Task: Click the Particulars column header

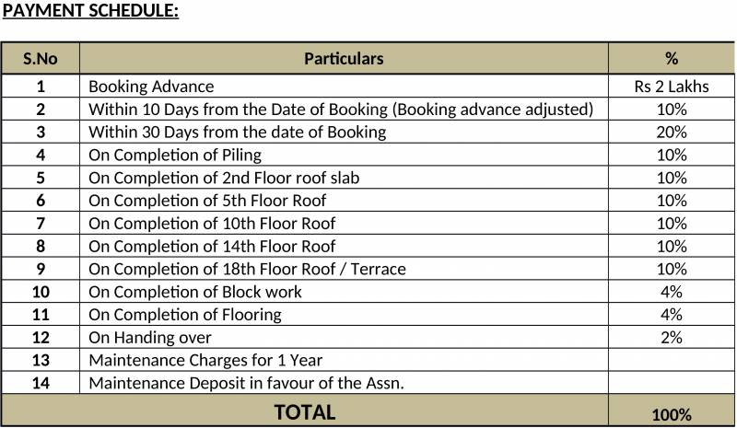Action: (x=344, y=58)
